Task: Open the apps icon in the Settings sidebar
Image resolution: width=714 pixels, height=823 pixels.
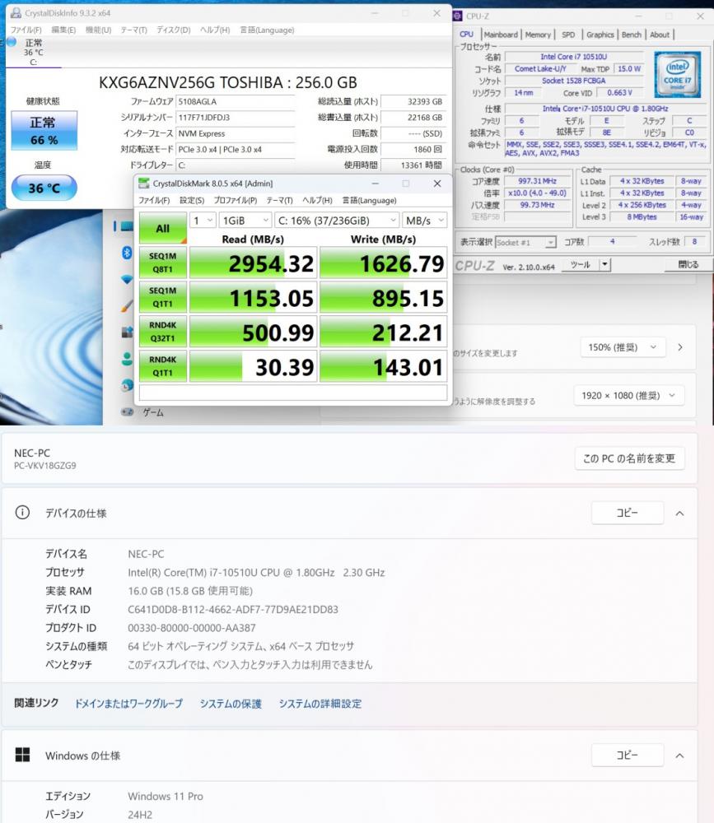Action: 127,332
